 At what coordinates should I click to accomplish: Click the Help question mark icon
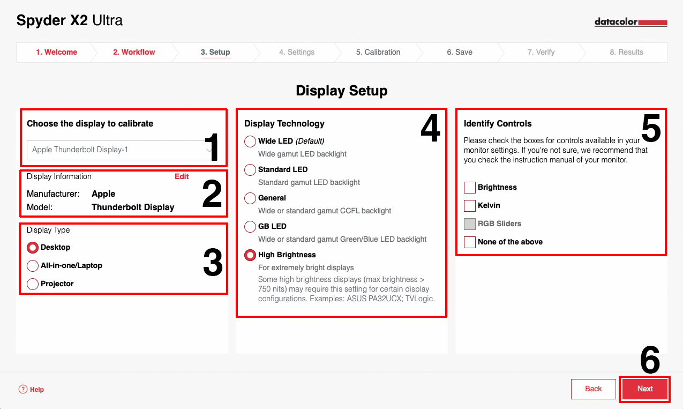point(22,389)
